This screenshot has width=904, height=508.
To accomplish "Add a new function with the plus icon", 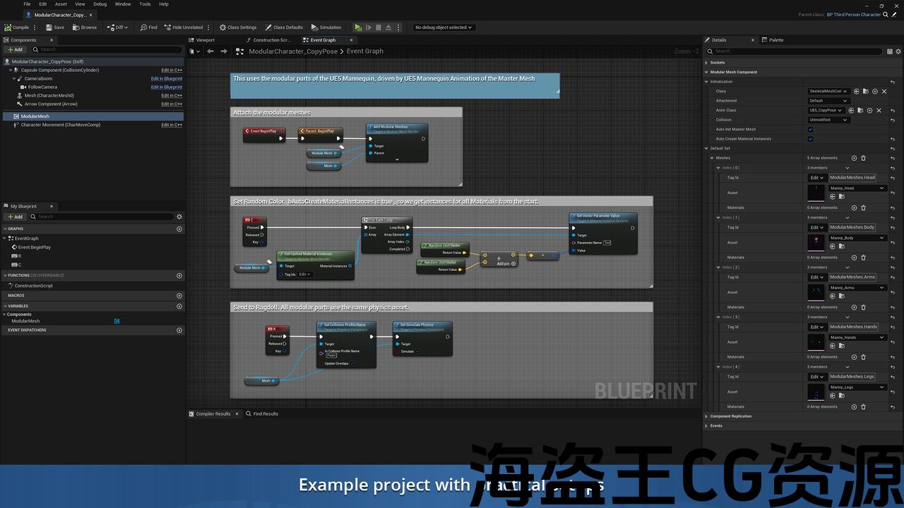I will pyautogui.click(x=179, y=276).
